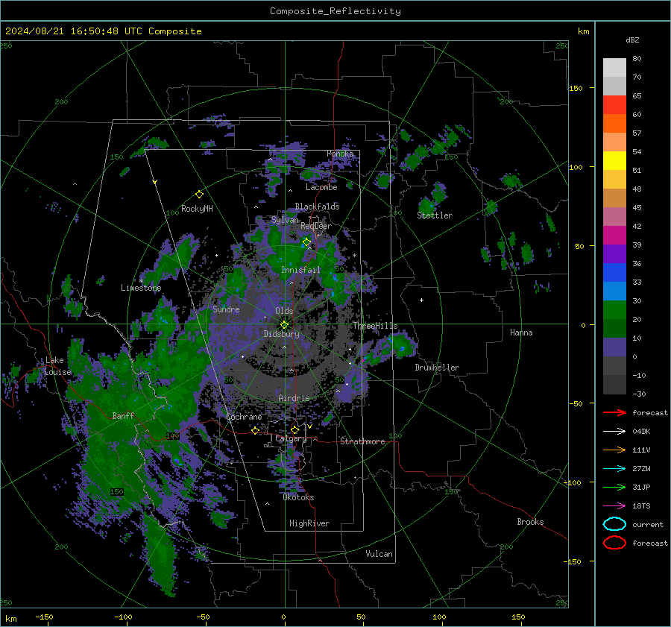Viewport: 671px width, 627px height.
Task: Click the yellow diamond marker above Calgary
Action: (x=294, y=429)
